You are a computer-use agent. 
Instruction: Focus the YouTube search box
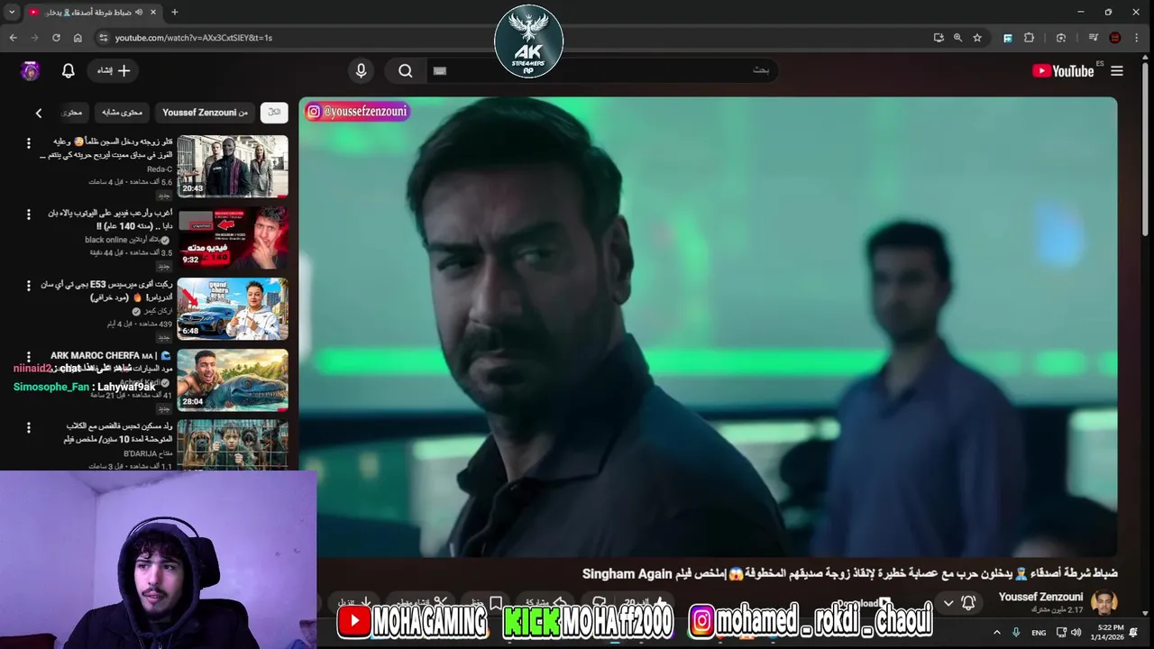click(x=600, y=70)
